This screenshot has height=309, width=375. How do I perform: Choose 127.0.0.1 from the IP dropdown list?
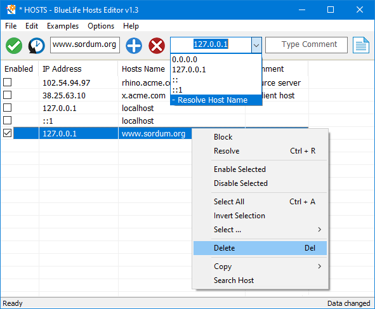click(216, 70)
